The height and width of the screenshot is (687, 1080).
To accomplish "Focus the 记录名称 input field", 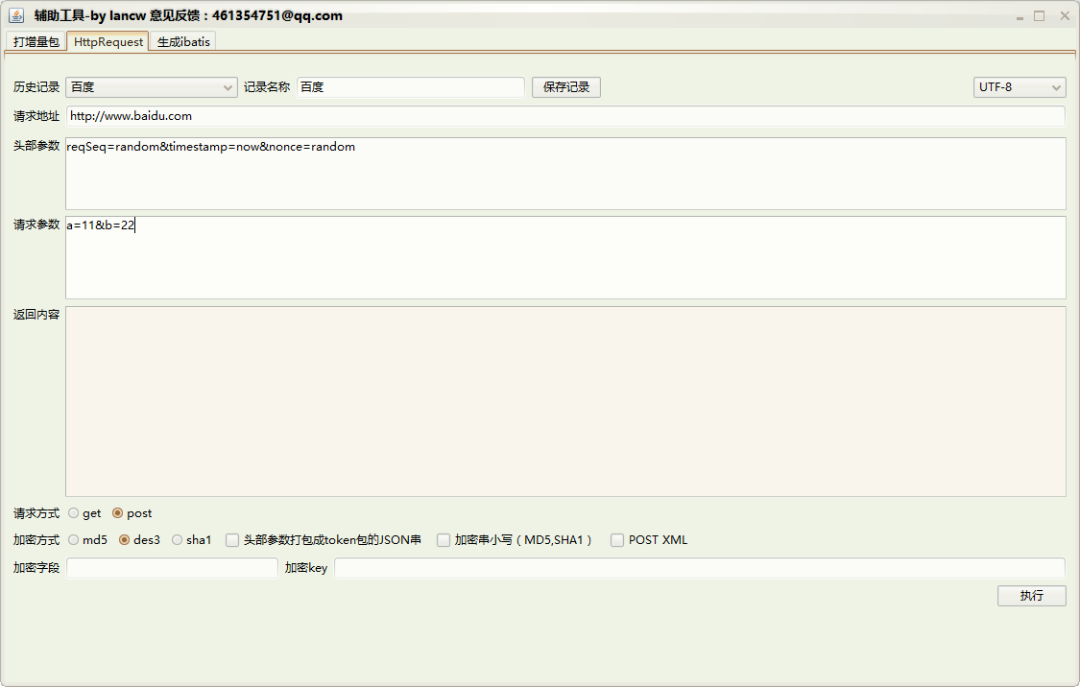I will tap(411, 87).
